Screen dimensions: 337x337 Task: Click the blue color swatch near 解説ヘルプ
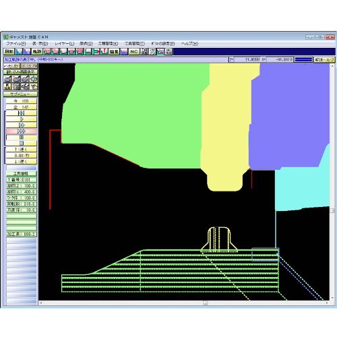point(303,59)
